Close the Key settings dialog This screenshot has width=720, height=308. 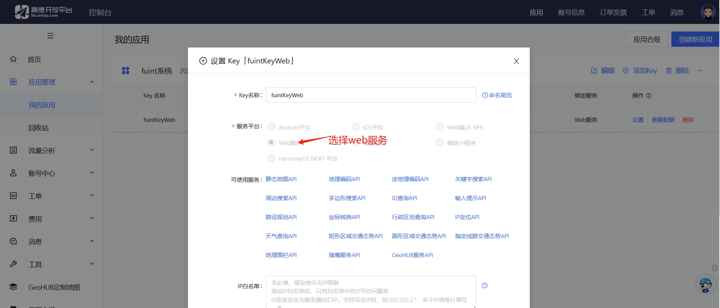click(516, 61)
